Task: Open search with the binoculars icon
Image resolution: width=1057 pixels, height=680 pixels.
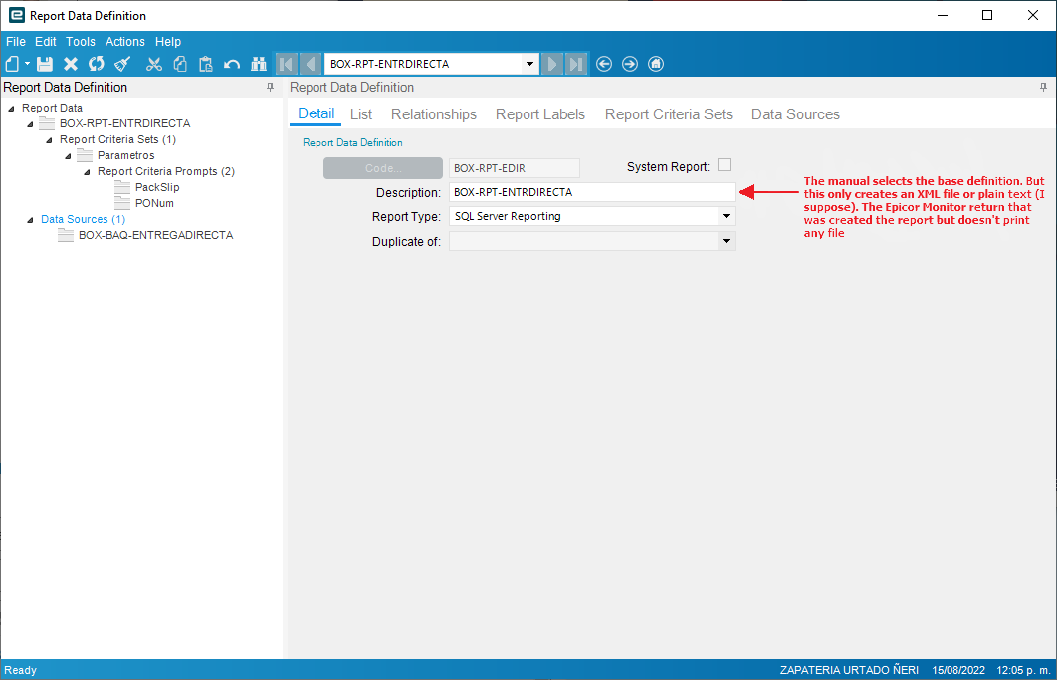Action: tap(258, 64)
